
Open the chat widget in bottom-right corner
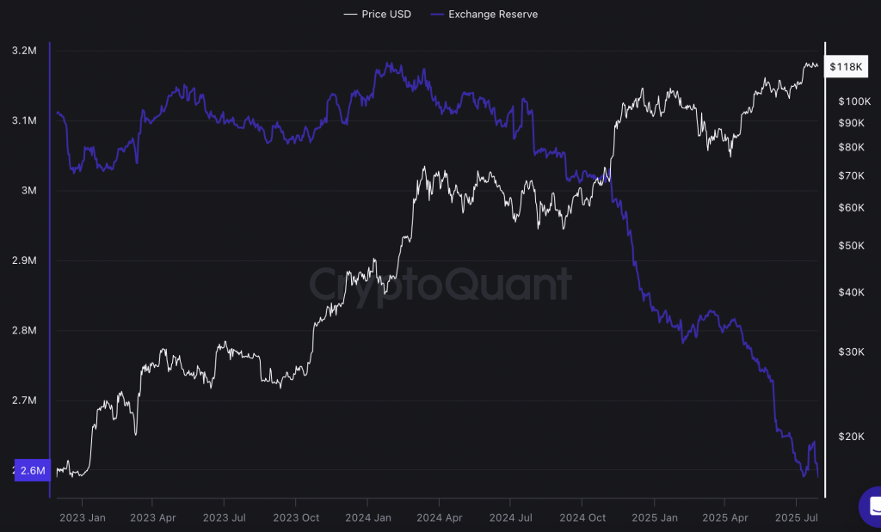pyautogui.click(x=872, y=505)
